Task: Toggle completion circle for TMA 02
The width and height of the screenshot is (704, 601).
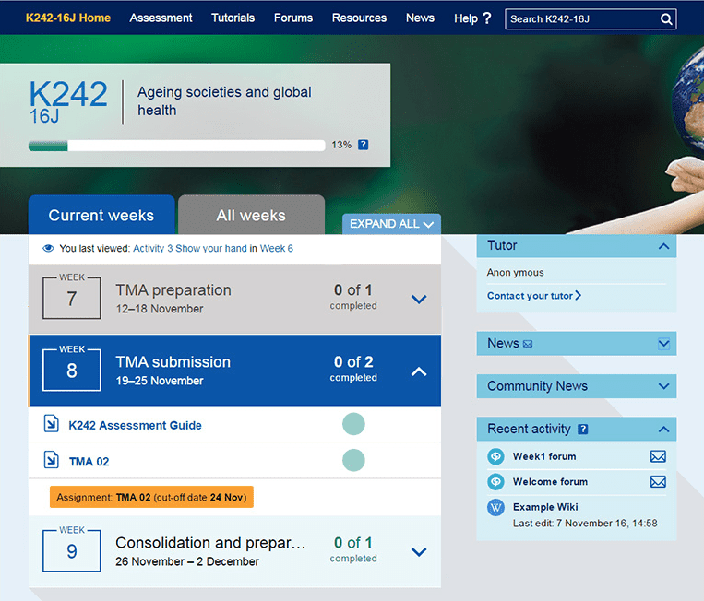Action: point(353,460)
